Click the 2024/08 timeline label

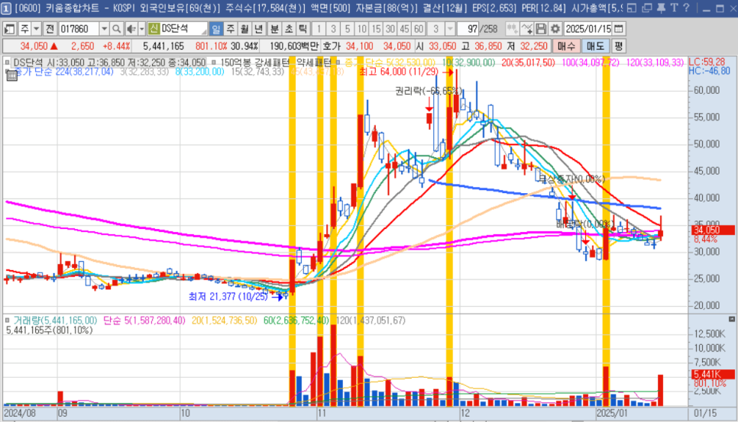point(20,413)
